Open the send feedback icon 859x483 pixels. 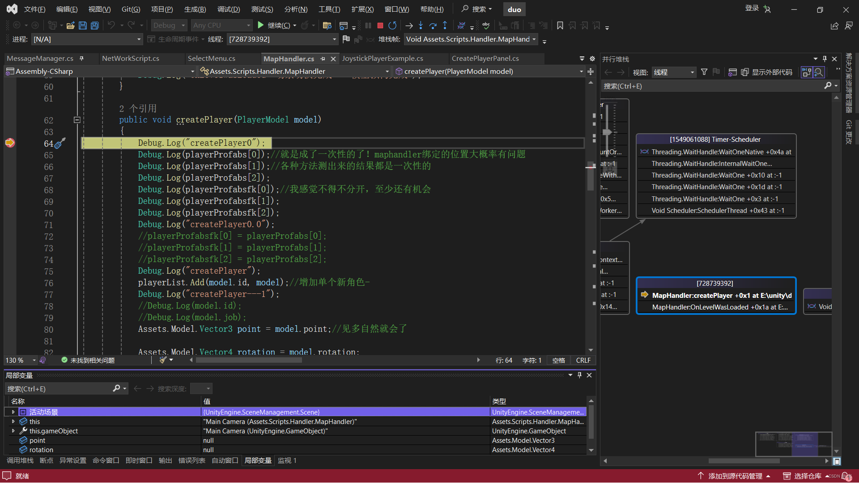(x=849, y=26)
